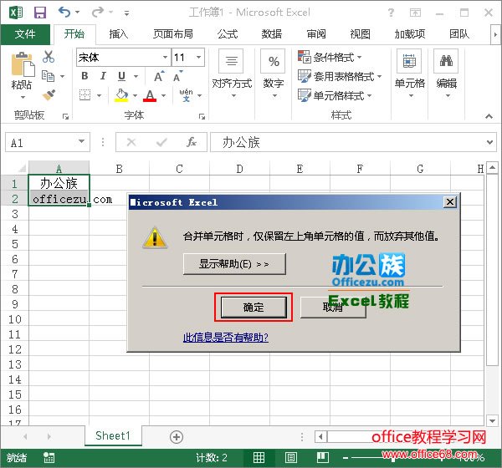The width and height of the screenshot is (502, 468).
Task: Click the Paste clipboard icon
Action: (22, 64)
